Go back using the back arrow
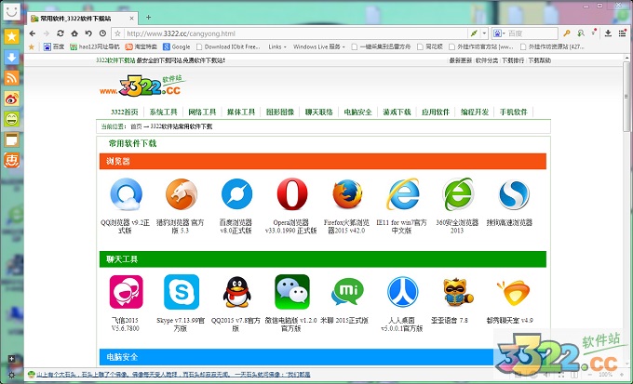The width and height of the screenshot is (633, 384). (x=33, y=33)
